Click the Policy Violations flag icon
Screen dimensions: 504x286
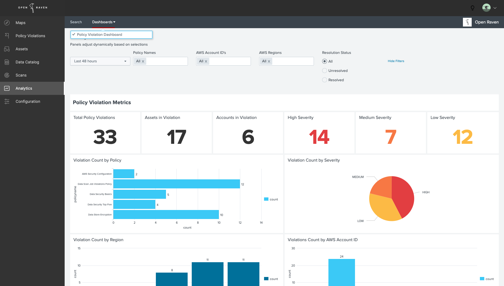pos(7,36)
